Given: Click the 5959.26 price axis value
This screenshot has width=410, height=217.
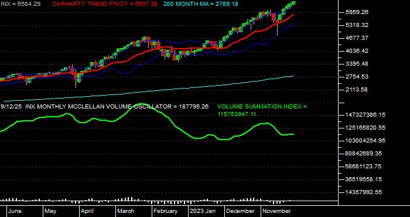Looking at the screenshot, I should pyautogui.click(x=357, y=12).
